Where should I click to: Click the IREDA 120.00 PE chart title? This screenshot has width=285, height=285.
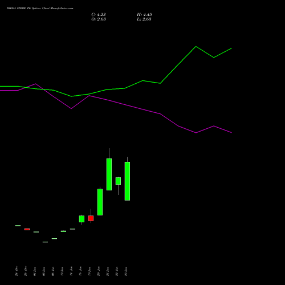pyautogui.click(x=40, y=9)
